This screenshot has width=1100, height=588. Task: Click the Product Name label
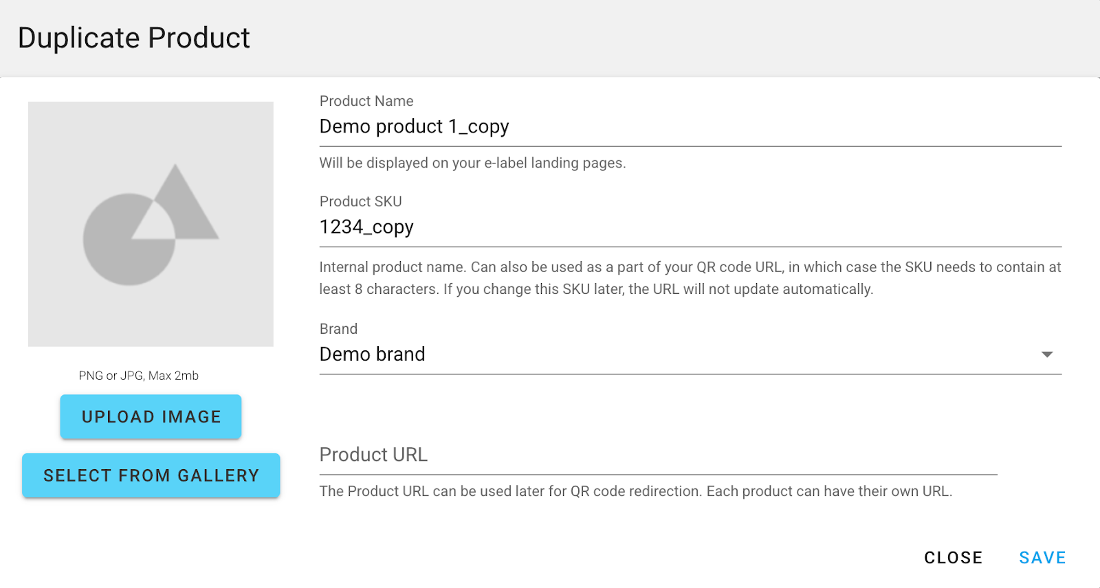366,101
